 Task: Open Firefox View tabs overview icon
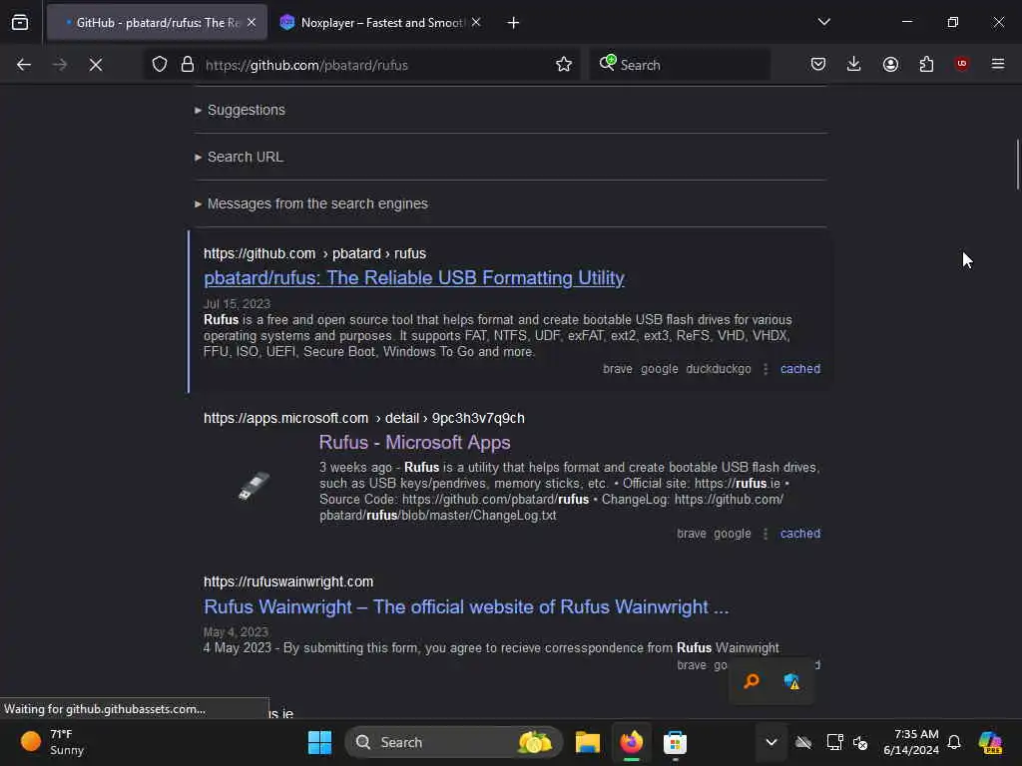(x=20, y=23)
